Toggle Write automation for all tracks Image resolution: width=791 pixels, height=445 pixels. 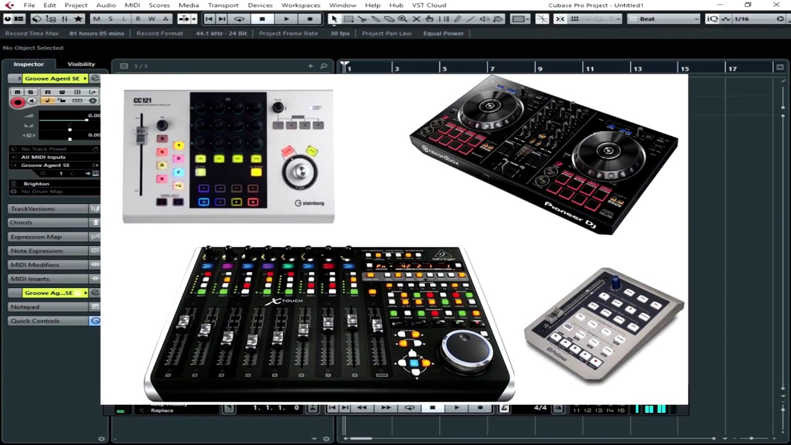coord(151,19)
